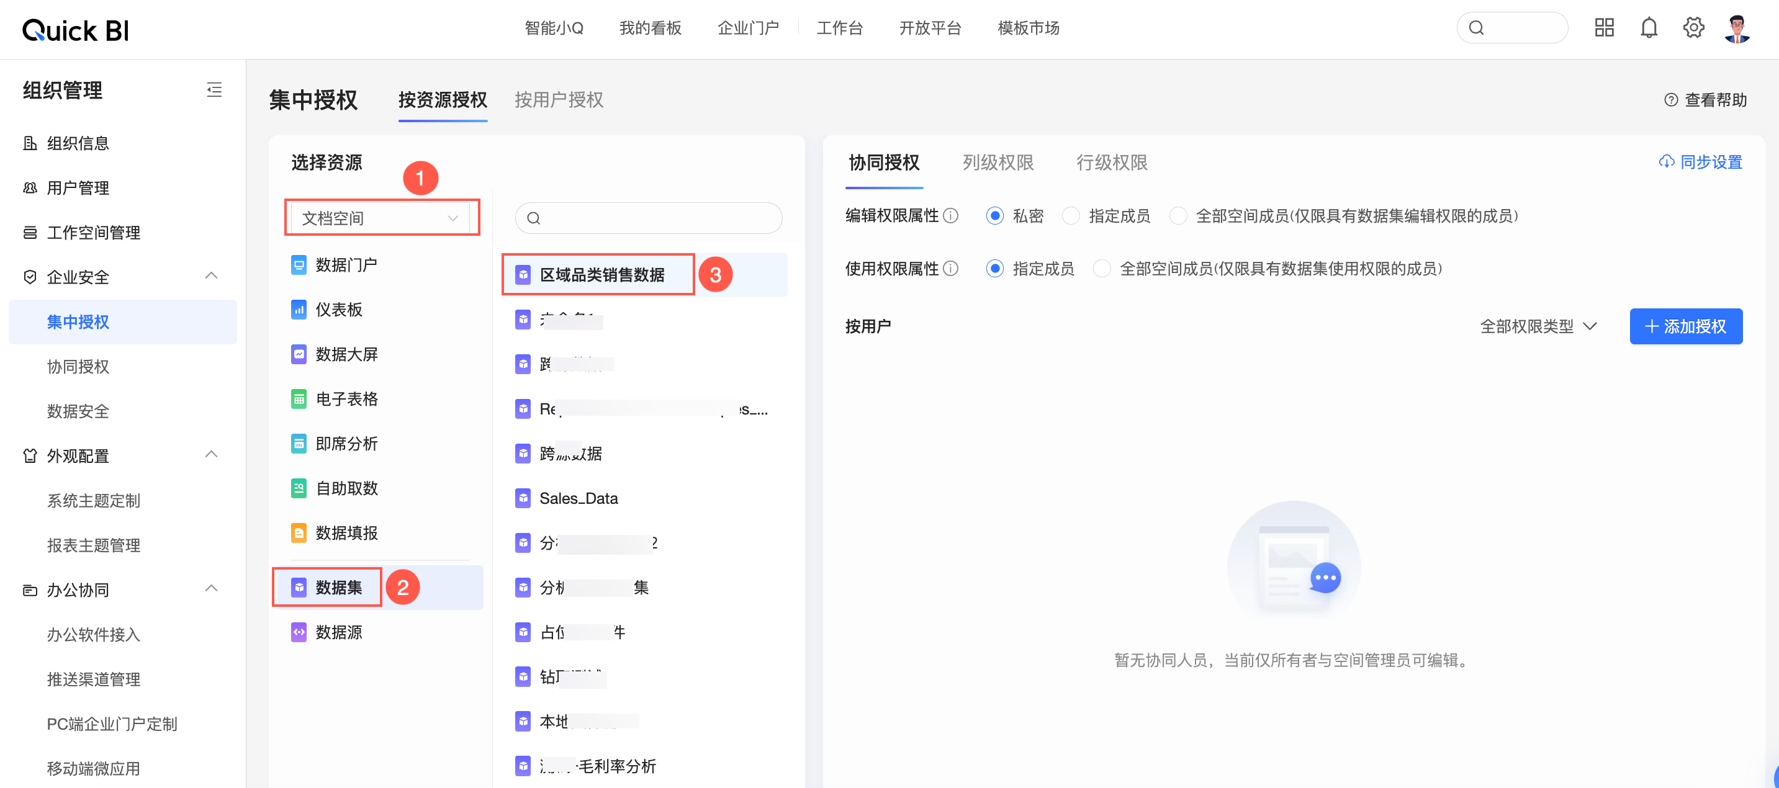Switch to 按用户授权 tab
The height and width of the screenshot is (788, 1779).
click(x=559, y=100)
